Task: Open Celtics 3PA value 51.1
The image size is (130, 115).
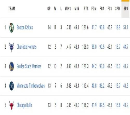Action: click(x=126, y=27)
